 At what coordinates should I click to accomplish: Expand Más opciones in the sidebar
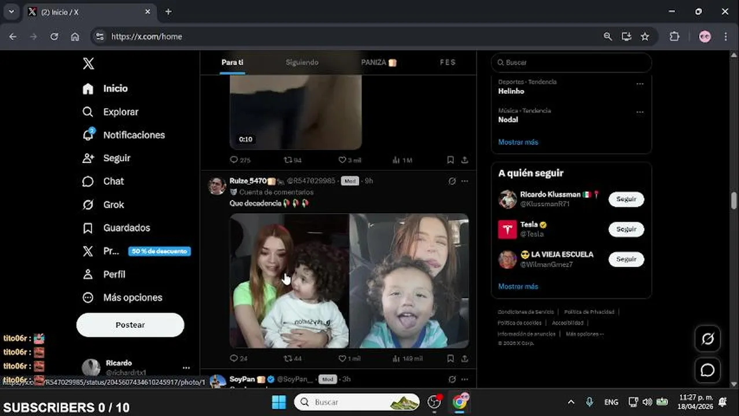click(x=122, y=298)
